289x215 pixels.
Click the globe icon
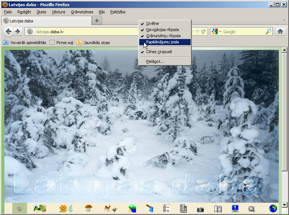(273, 208)
